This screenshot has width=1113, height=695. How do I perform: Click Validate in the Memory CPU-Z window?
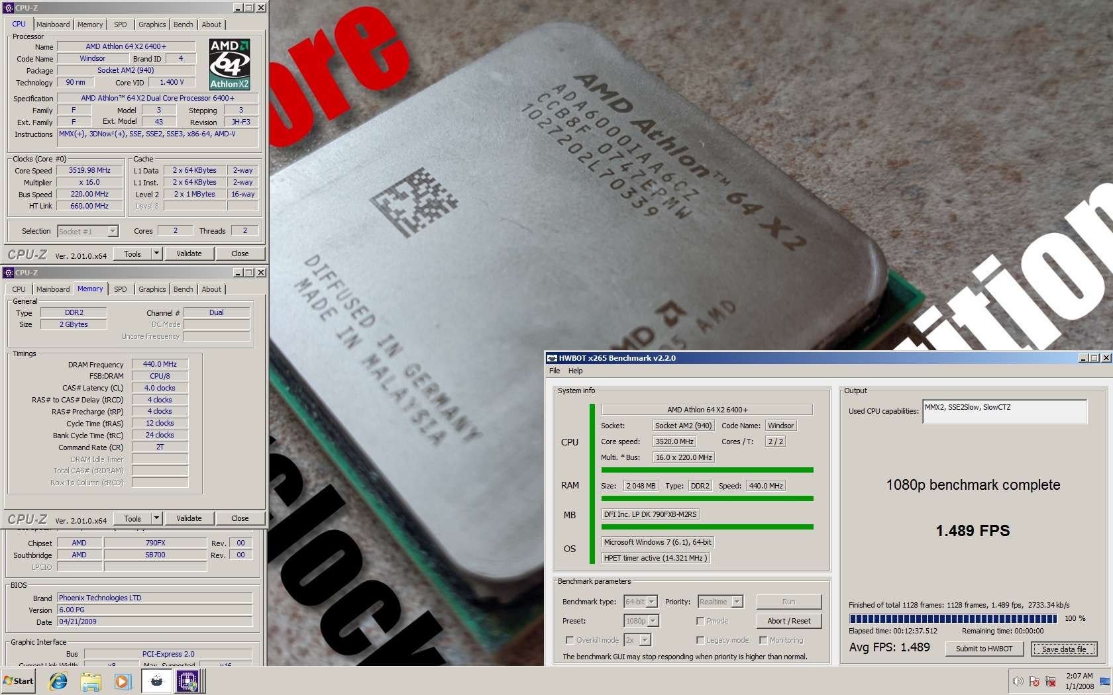pyautogui.click(x=189, y=518)
